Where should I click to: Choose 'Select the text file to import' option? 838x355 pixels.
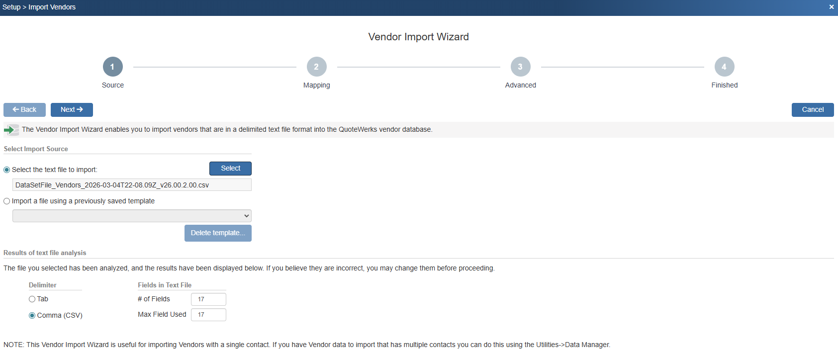[x=7, y=170]
